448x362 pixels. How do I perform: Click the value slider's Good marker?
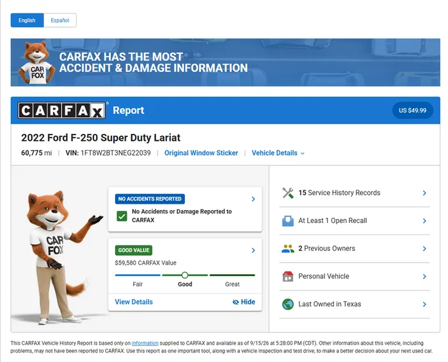point(185,275)
